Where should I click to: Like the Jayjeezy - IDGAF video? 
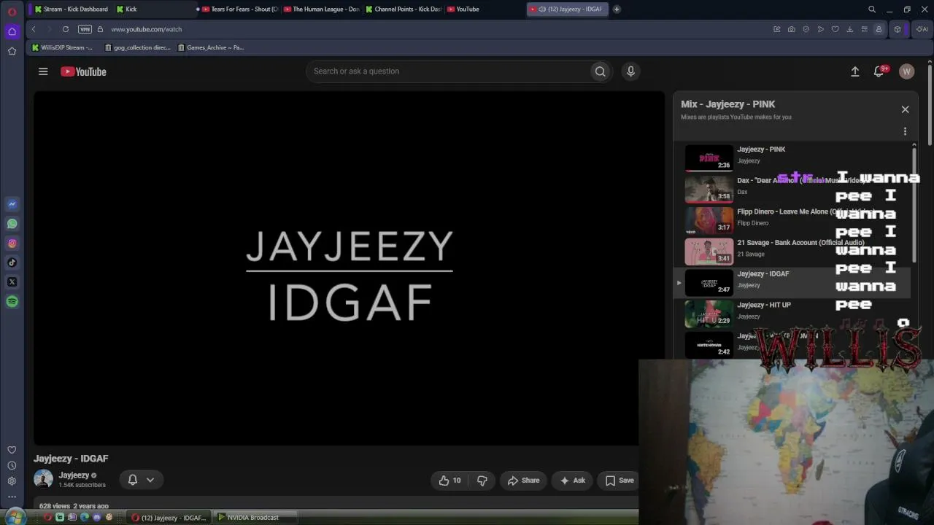[x=449, y=481]
